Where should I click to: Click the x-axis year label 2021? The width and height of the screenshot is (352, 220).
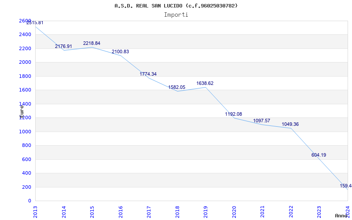(x=262, y=212)
